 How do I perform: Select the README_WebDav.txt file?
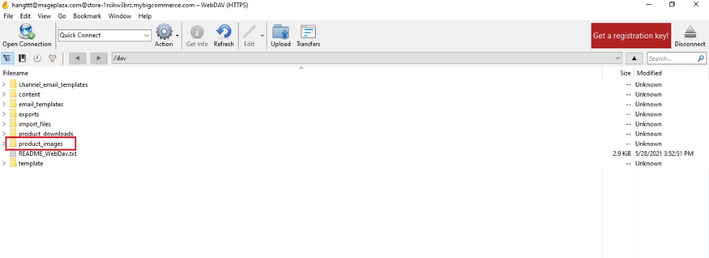coord(47,154)
